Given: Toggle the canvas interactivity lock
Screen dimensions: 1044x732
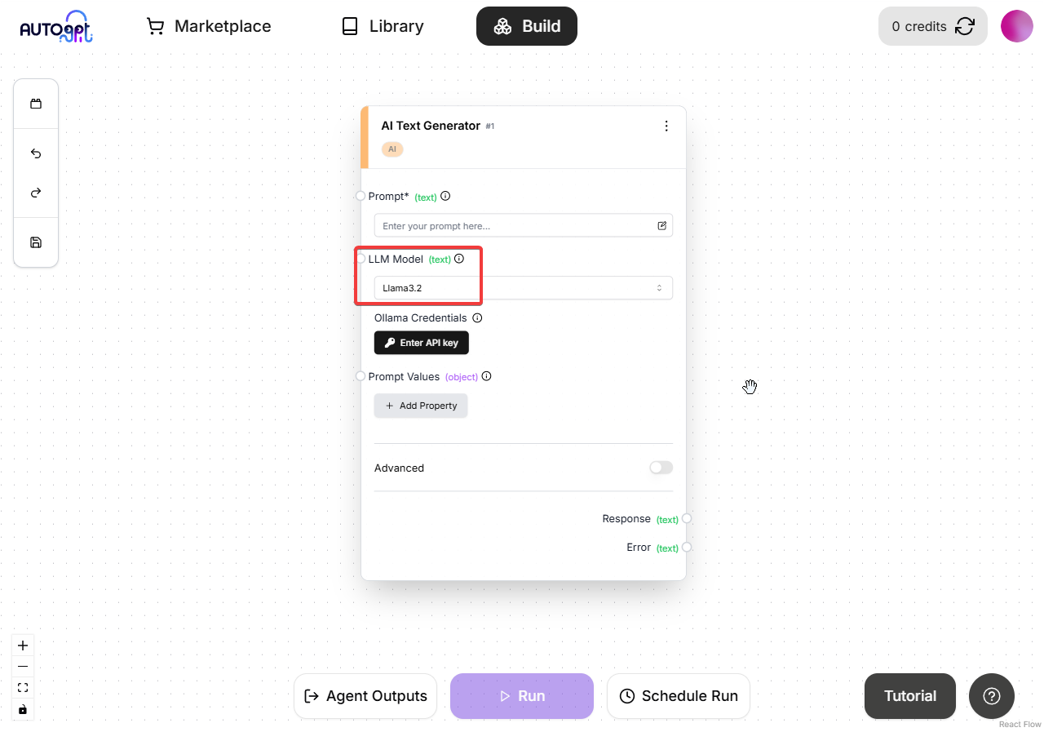Looking at the screenshot, I should pyautogui.click(x=23, y=709).
